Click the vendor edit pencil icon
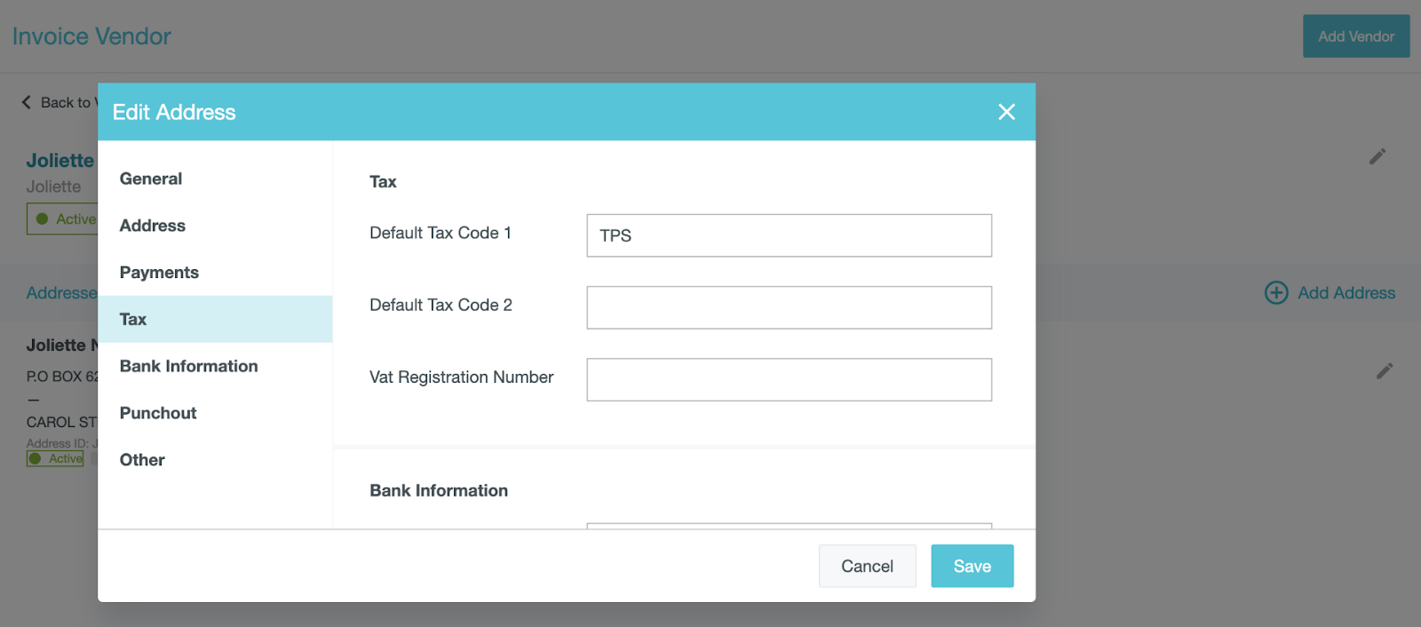 pyautogui.click(x=1377, y=157)
